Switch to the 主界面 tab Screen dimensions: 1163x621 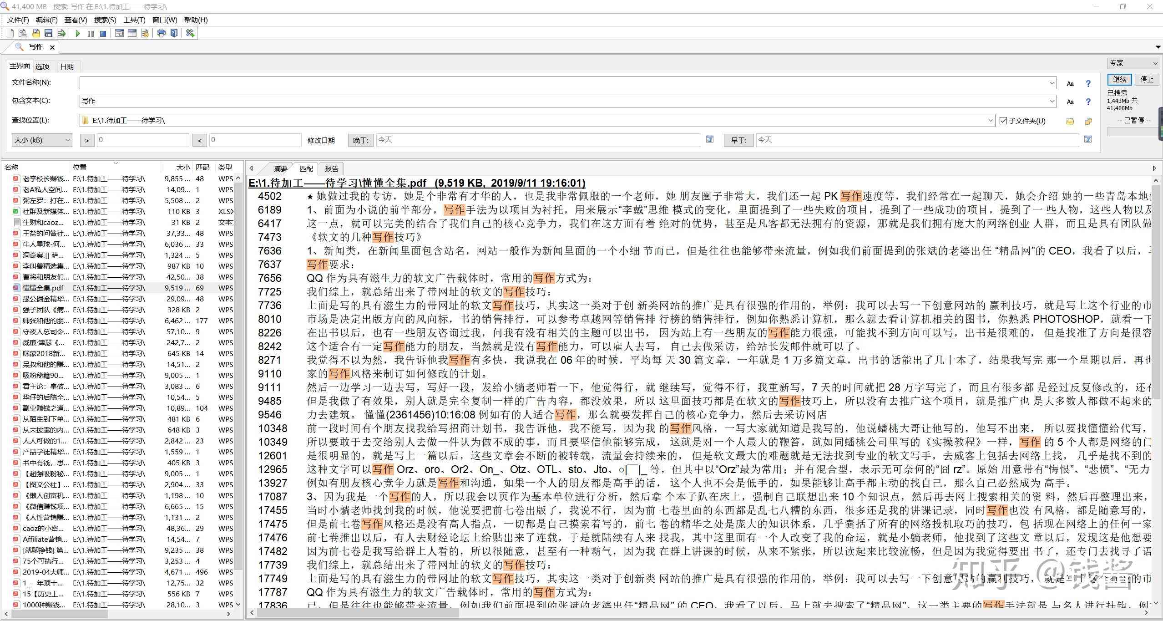tap(20, 66)
